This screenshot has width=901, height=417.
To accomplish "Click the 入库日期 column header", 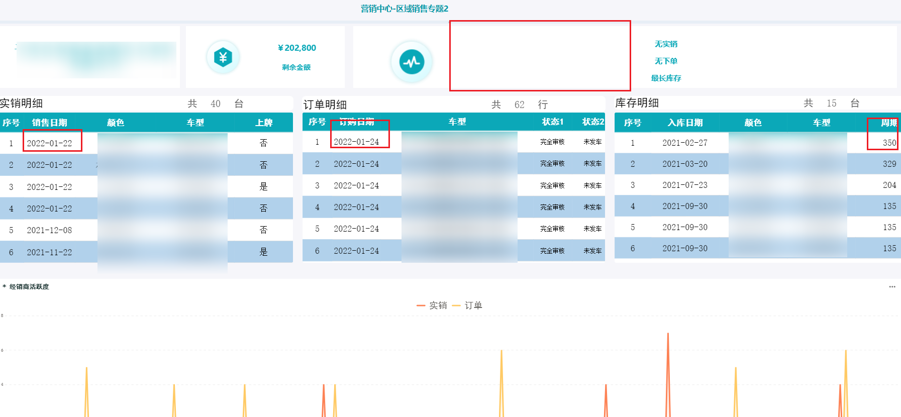I will point(685,123).
